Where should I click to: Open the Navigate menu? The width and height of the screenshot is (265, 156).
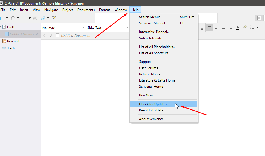(x=51, y=10)
